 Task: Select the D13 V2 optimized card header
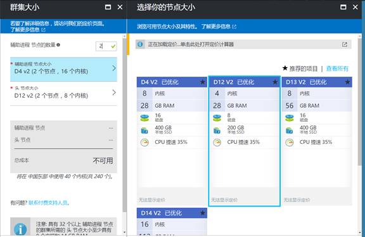click(x=317, y=82)
